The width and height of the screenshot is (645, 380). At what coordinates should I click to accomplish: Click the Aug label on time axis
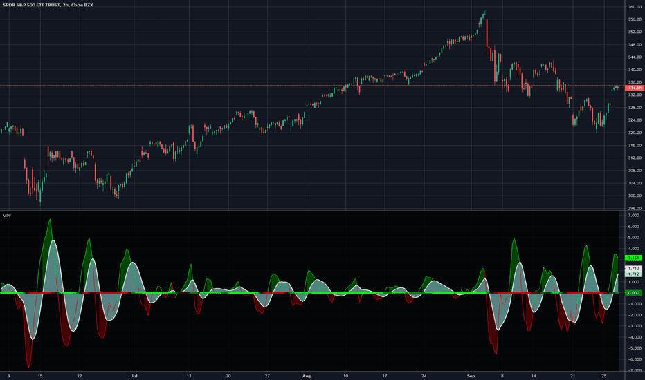click(x=306, y=376)
